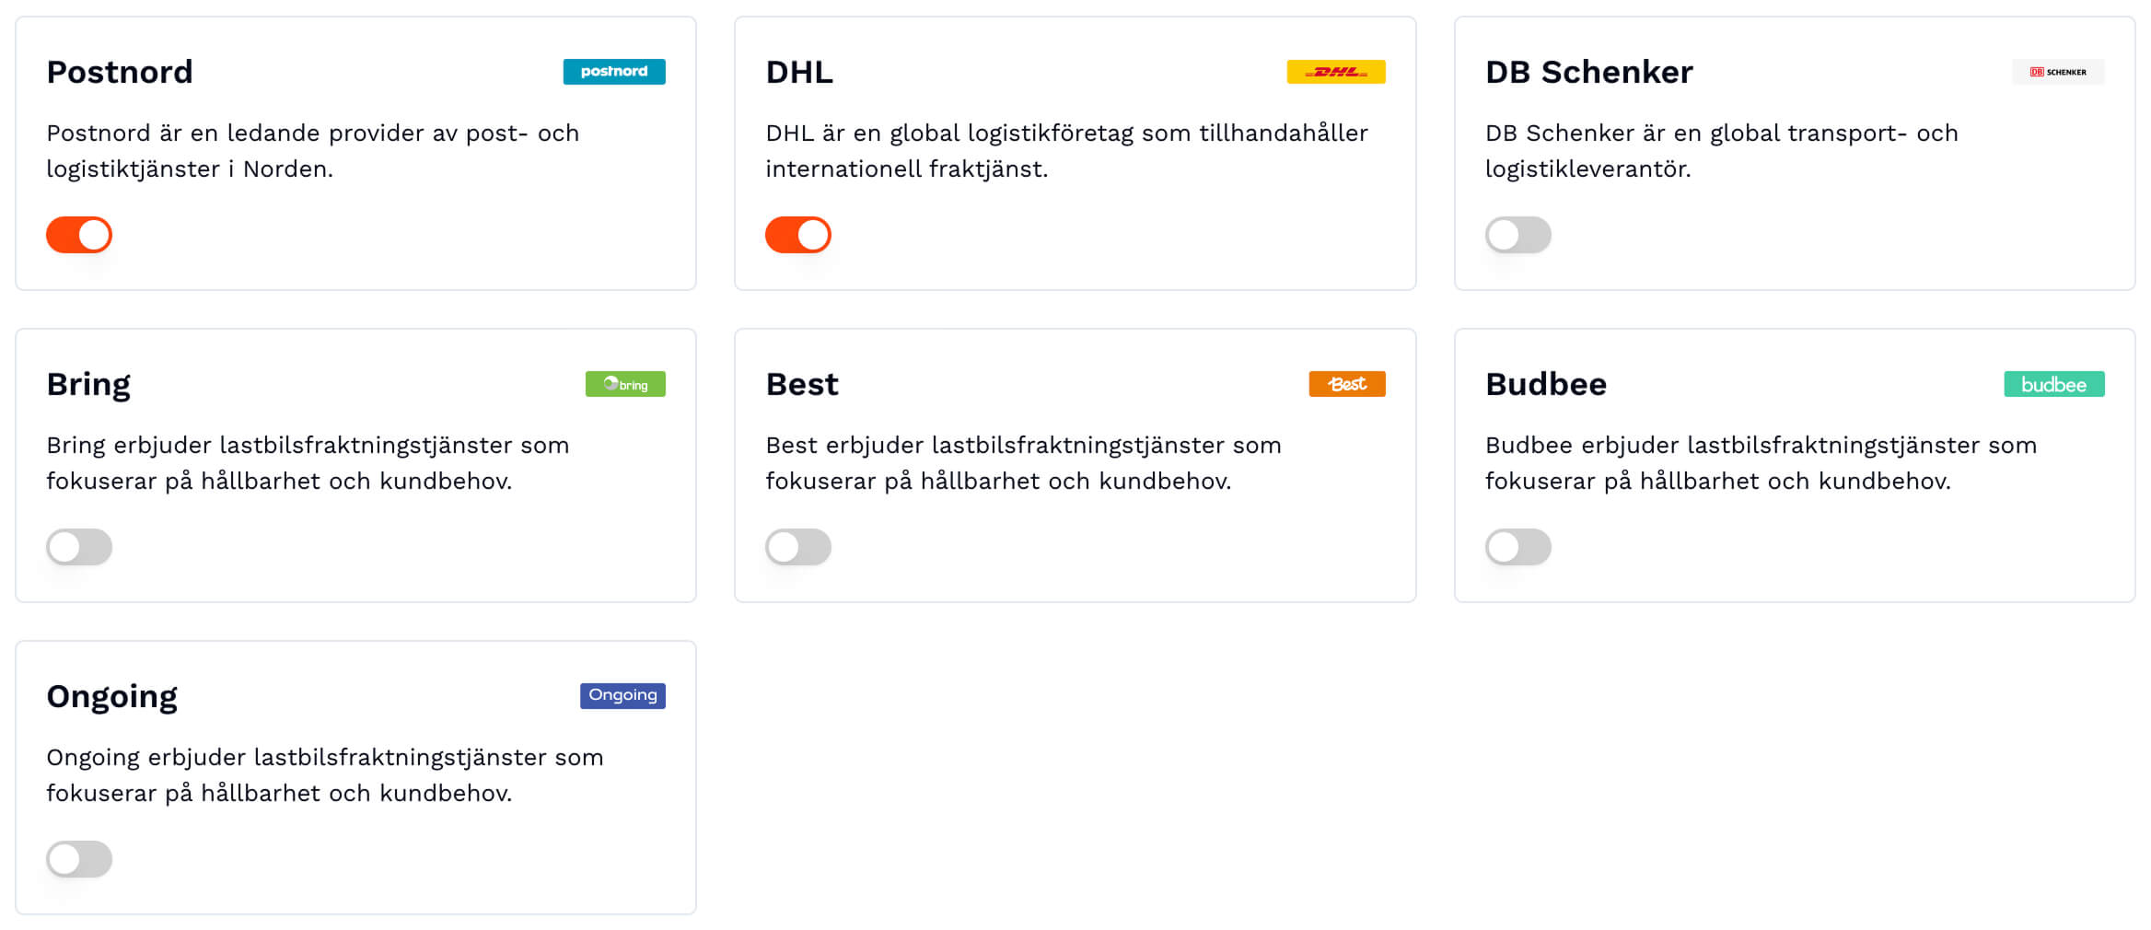
Task: Enable the DB Schenker toggle
Action: (1517, 235)
